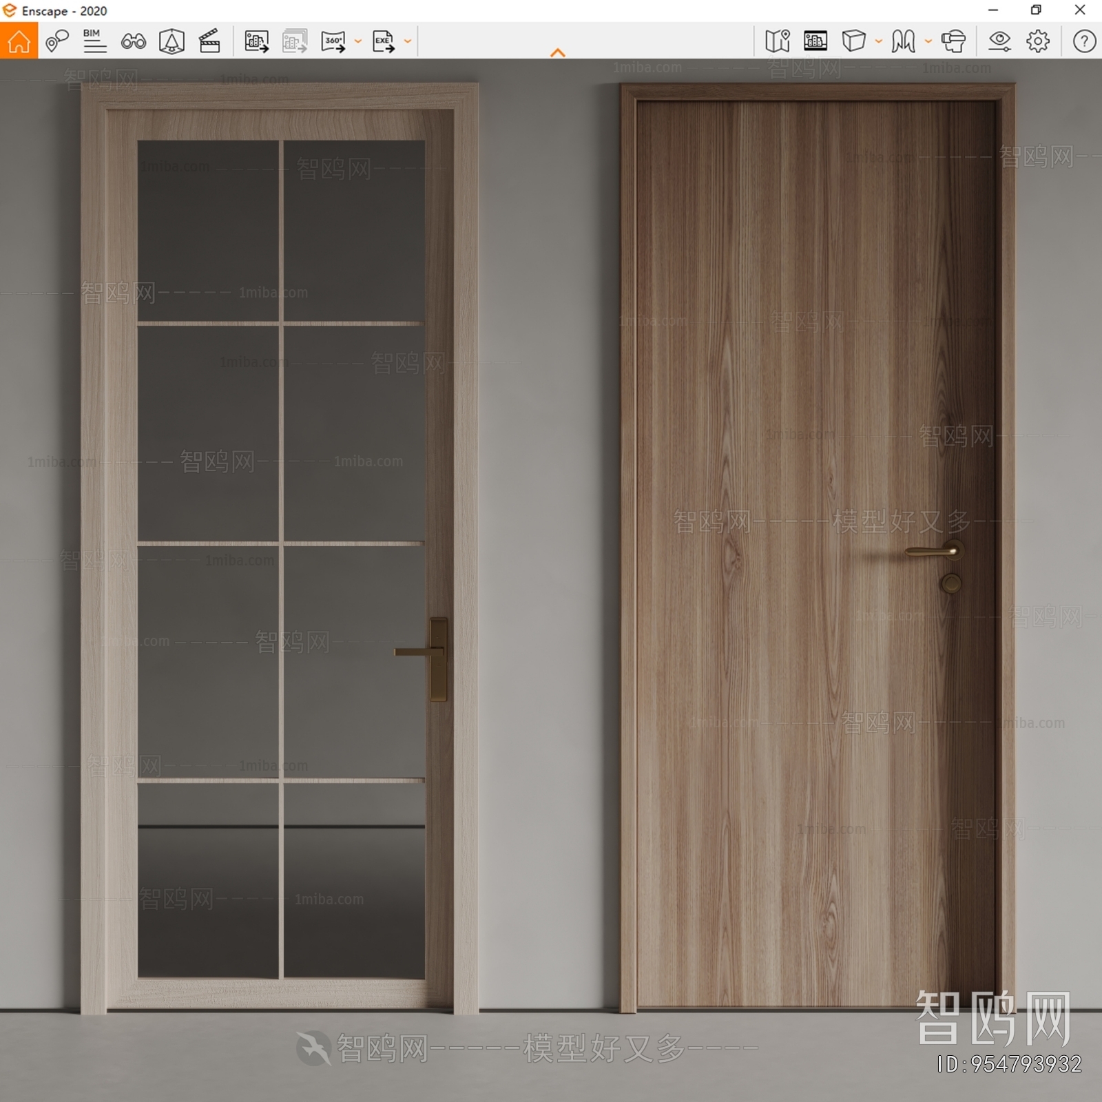
Task: Open the 360 panorama export dropdown
Action: click(x=358, y=41)
